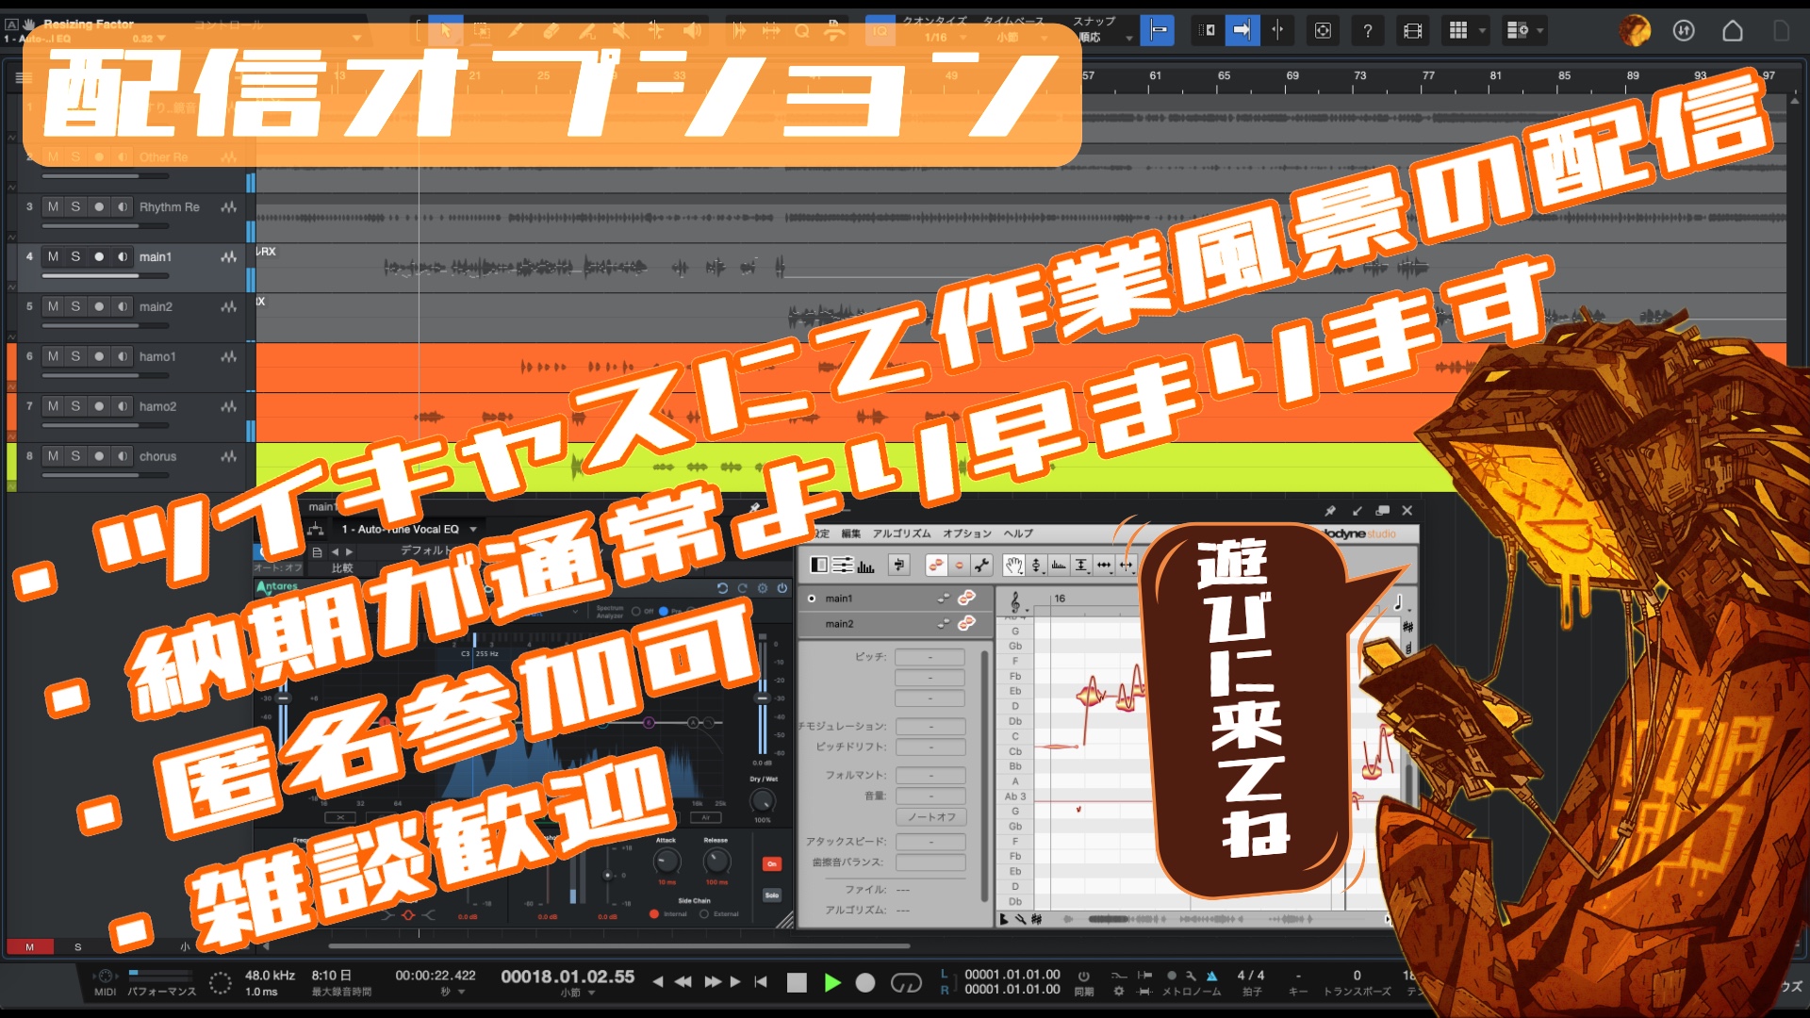
Task: Click the add track list icon
Action: (1517, 30)
